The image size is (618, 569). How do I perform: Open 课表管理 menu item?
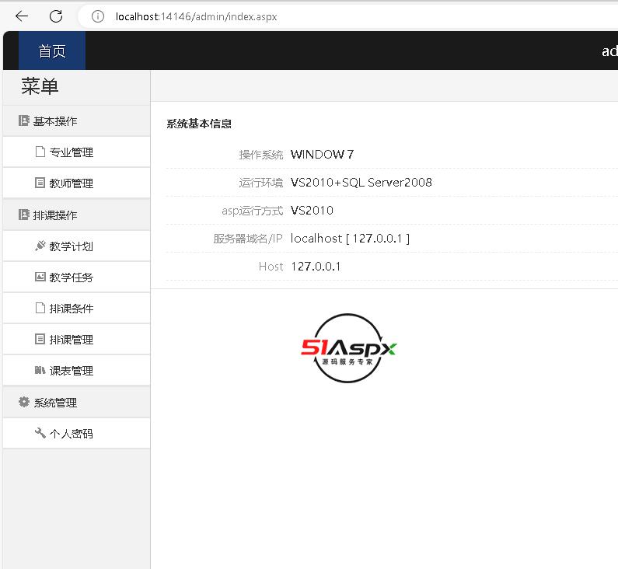click(x=76, y=371)
